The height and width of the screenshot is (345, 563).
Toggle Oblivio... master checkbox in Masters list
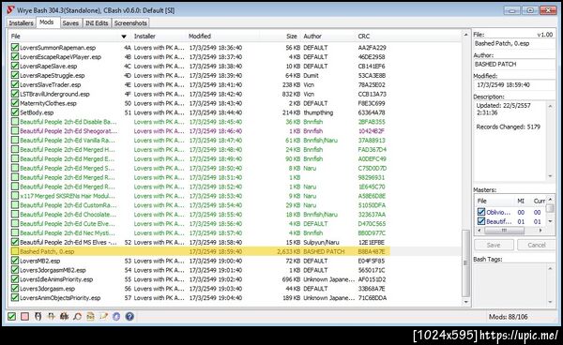tap(481, 212)
